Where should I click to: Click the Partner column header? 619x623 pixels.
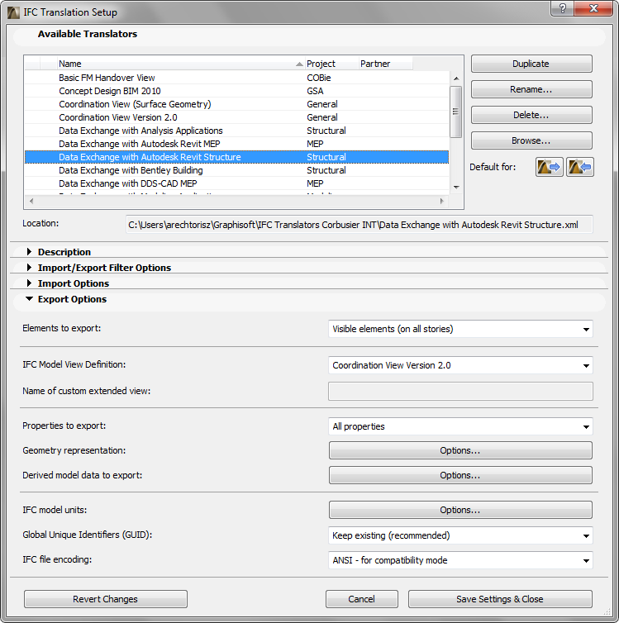(x=385, y=64)
